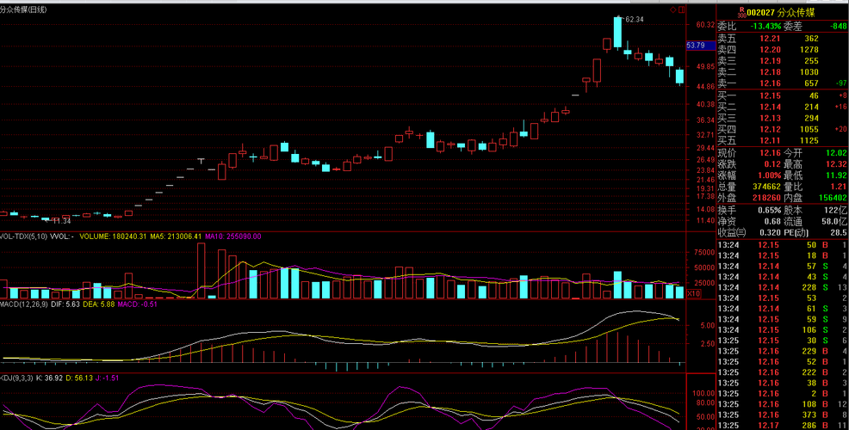
Task: Click the 内盘 156402 field
Action: (815, 198)
